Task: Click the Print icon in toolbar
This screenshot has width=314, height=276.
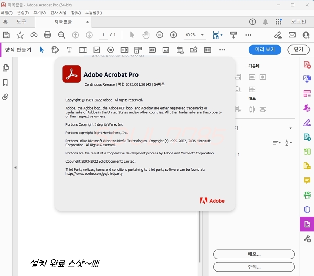Action: 48,35
